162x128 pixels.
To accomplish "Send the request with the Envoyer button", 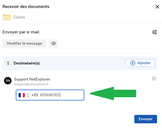I will click(x=146, y=119).
